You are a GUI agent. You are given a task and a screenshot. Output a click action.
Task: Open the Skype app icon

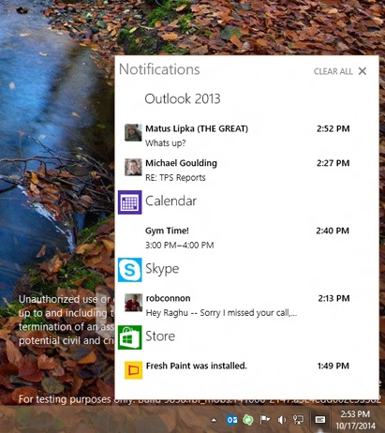(x=130, y=270)
